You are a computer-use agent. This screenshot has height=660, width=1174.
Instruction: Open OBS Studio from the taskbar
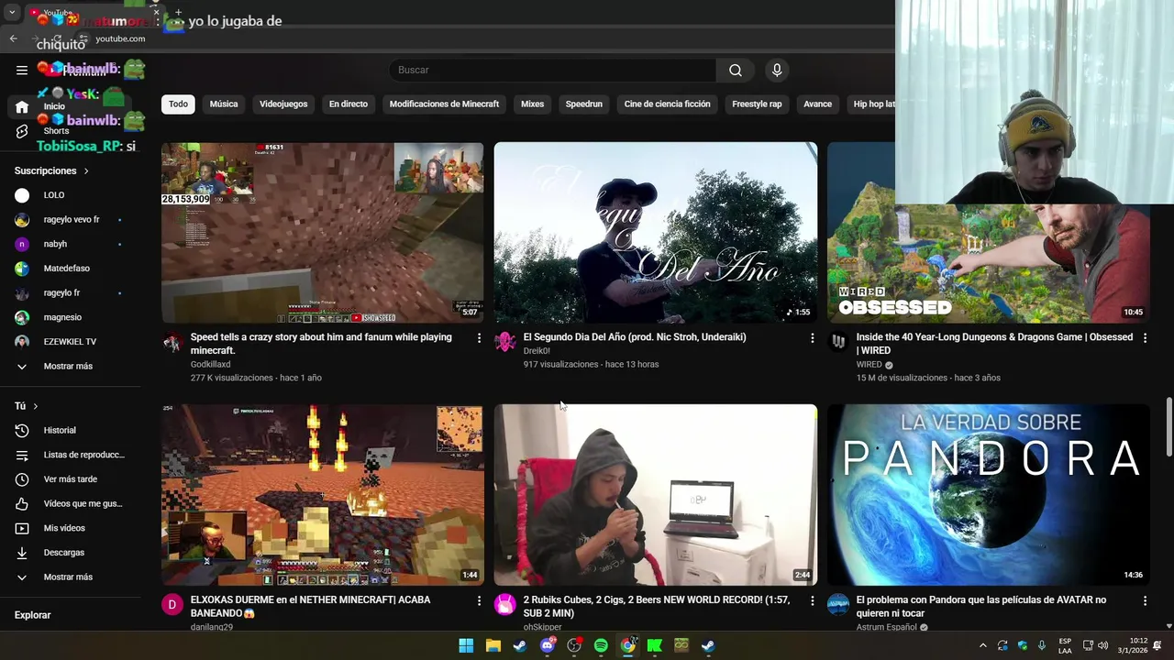pos(574,645)
